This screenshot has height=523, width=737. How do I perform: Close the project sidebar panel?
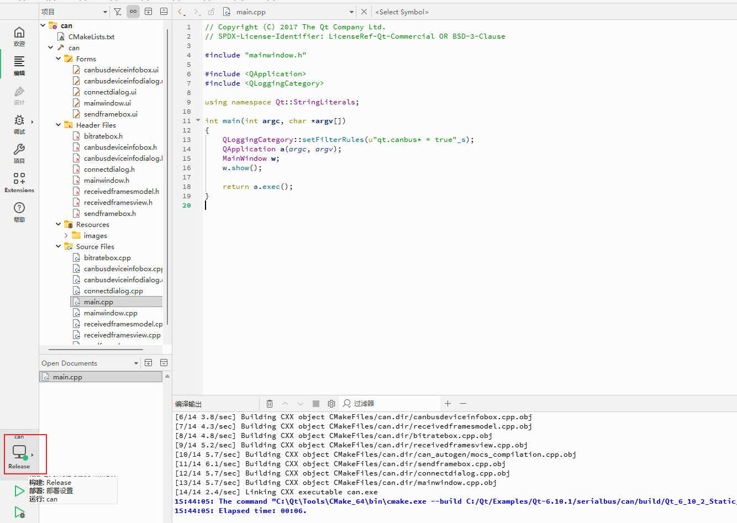tap(164, 12)
